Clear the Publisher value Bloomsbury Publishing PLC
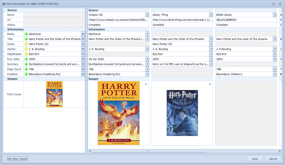Image resolution: width=285 pixels, height=165 pixels. (x=83, y=74)
